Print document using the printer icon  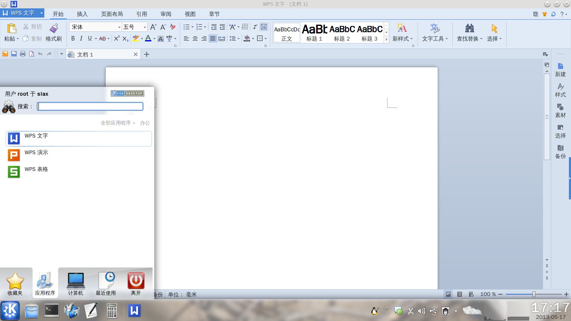pyautogui.click(x=23, y=54)
